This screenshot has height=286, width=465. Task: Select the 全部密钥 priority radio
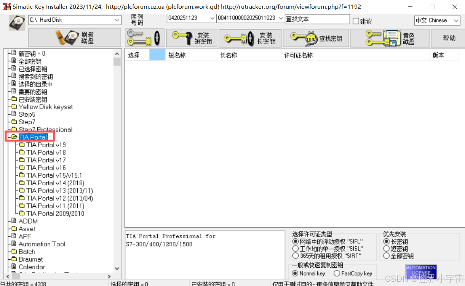coord(387,256)
